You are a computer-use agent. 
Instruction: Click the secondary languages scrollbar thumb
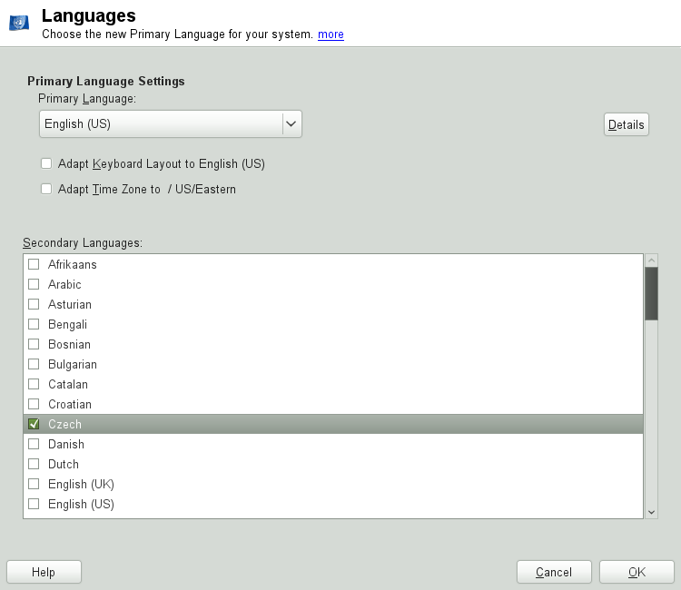(651, 293)
